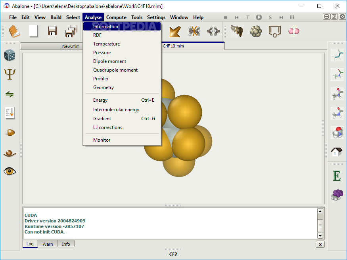The height and width of the screenshot is (260, 347).
Task: Choose Dipole moment menu entry
Action: (x=122, y=61)
